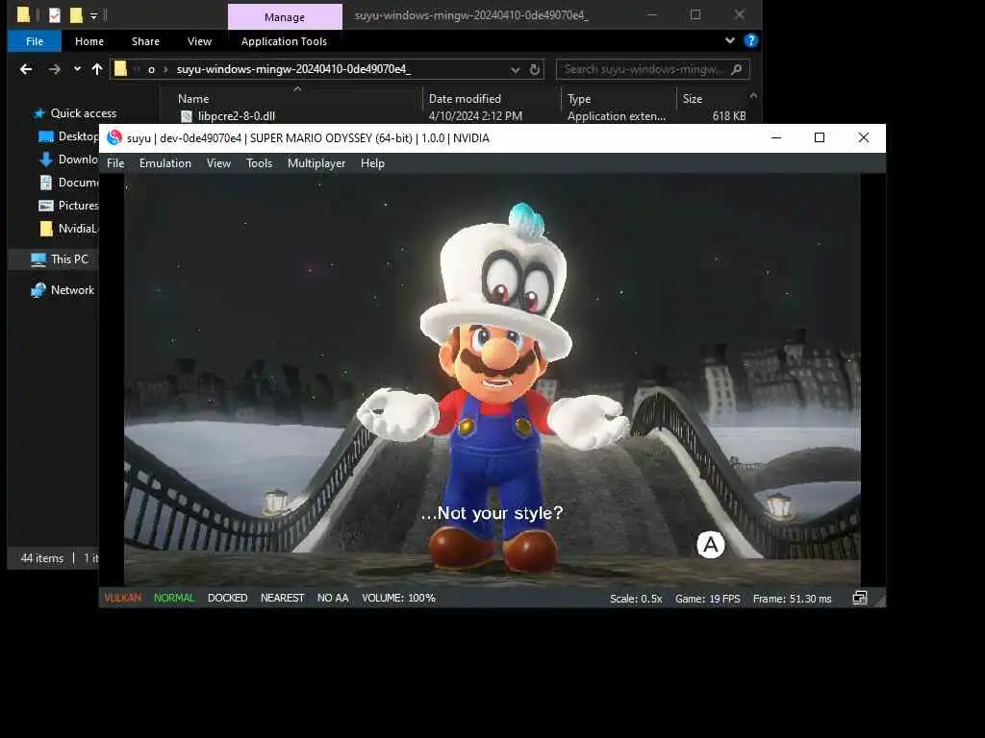This screenshot has height=738, width=985.
Task: Expand the address bar history dropdown
Action: pos(516,69)
